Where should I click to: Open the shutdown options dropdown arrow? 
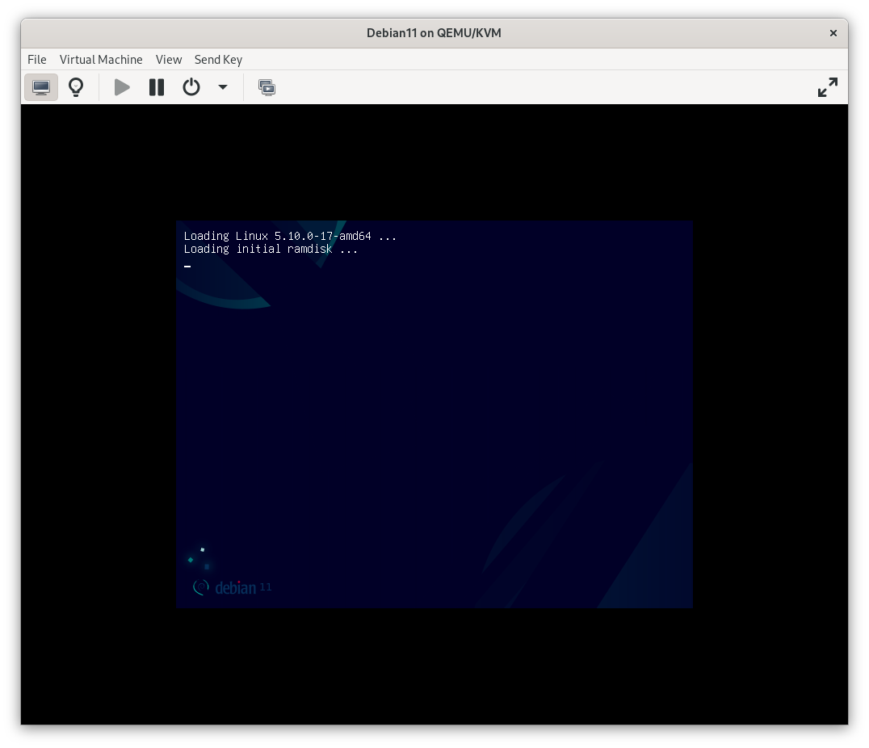223,86
